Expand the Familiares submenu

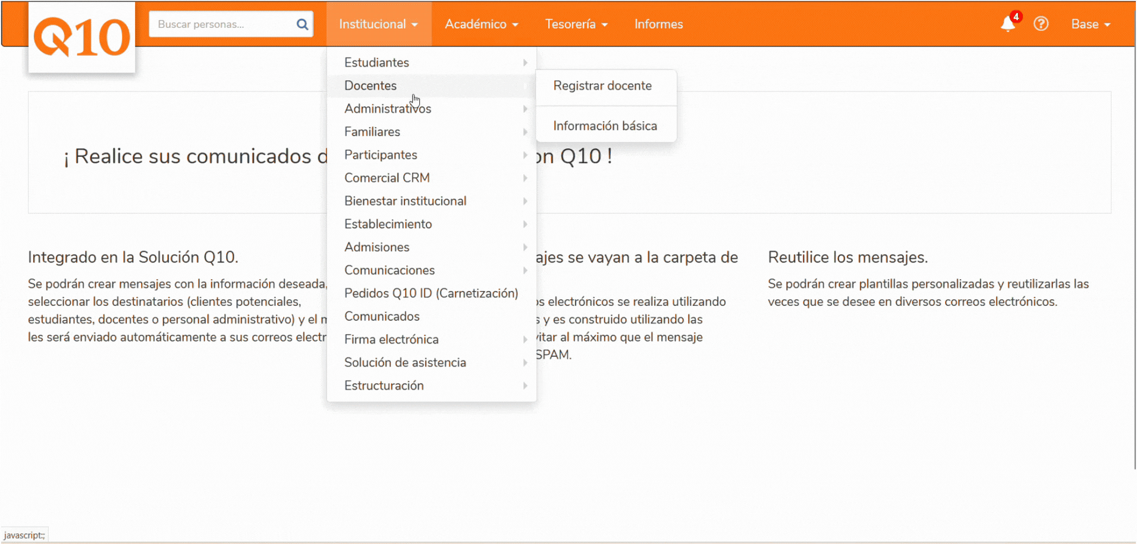coord(432,132)
